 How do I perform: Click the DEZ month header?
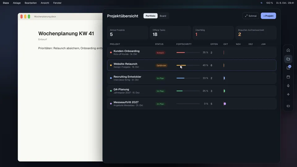click(x=251, y=44)
